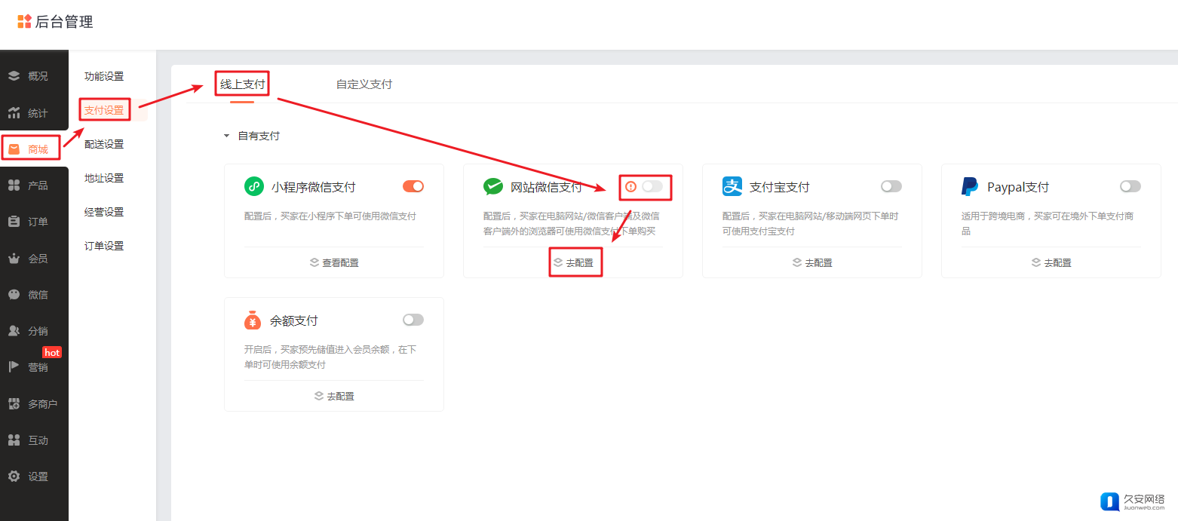Screen dimensions: 1178x521
Task: Click the 商城 shop icon
Action: (14, 149)
